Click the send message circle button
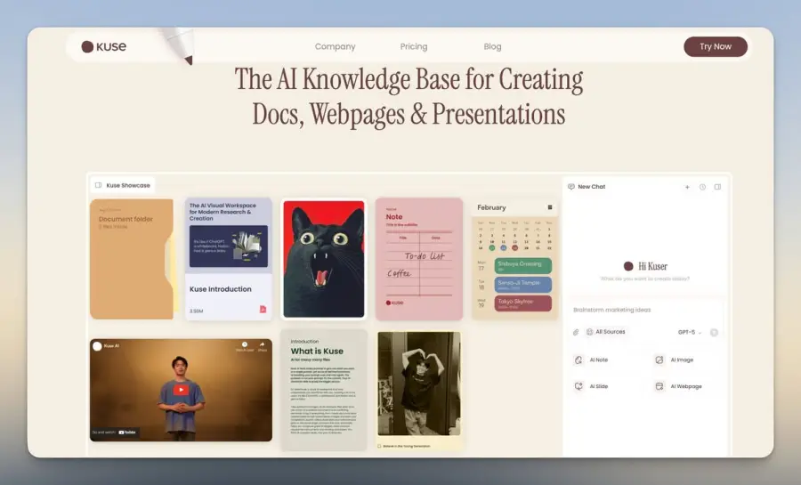The height and width of the screenshot is (485, 801). pos(714,332)
